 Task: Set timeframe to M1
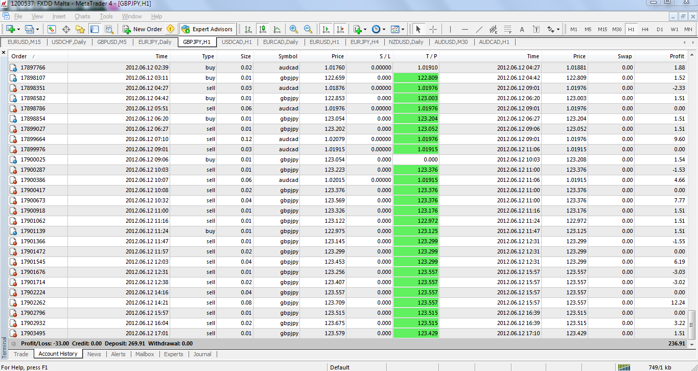point(574,29)
